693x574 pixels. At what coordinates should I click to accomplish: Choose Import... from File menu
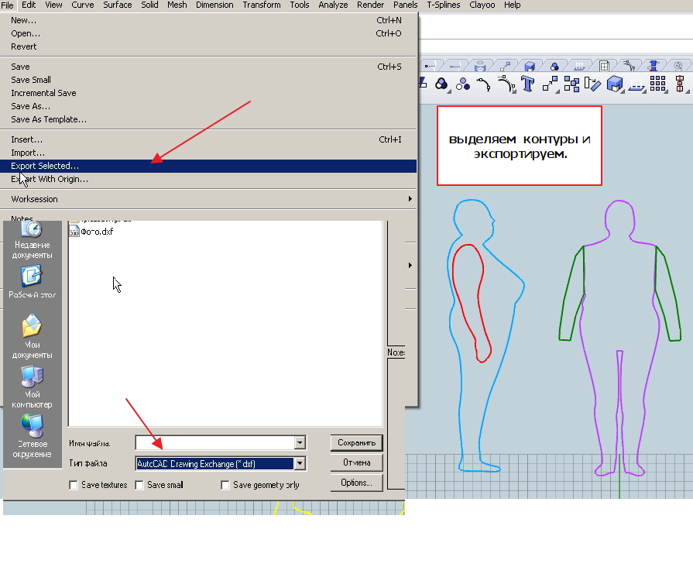(208, 153)
